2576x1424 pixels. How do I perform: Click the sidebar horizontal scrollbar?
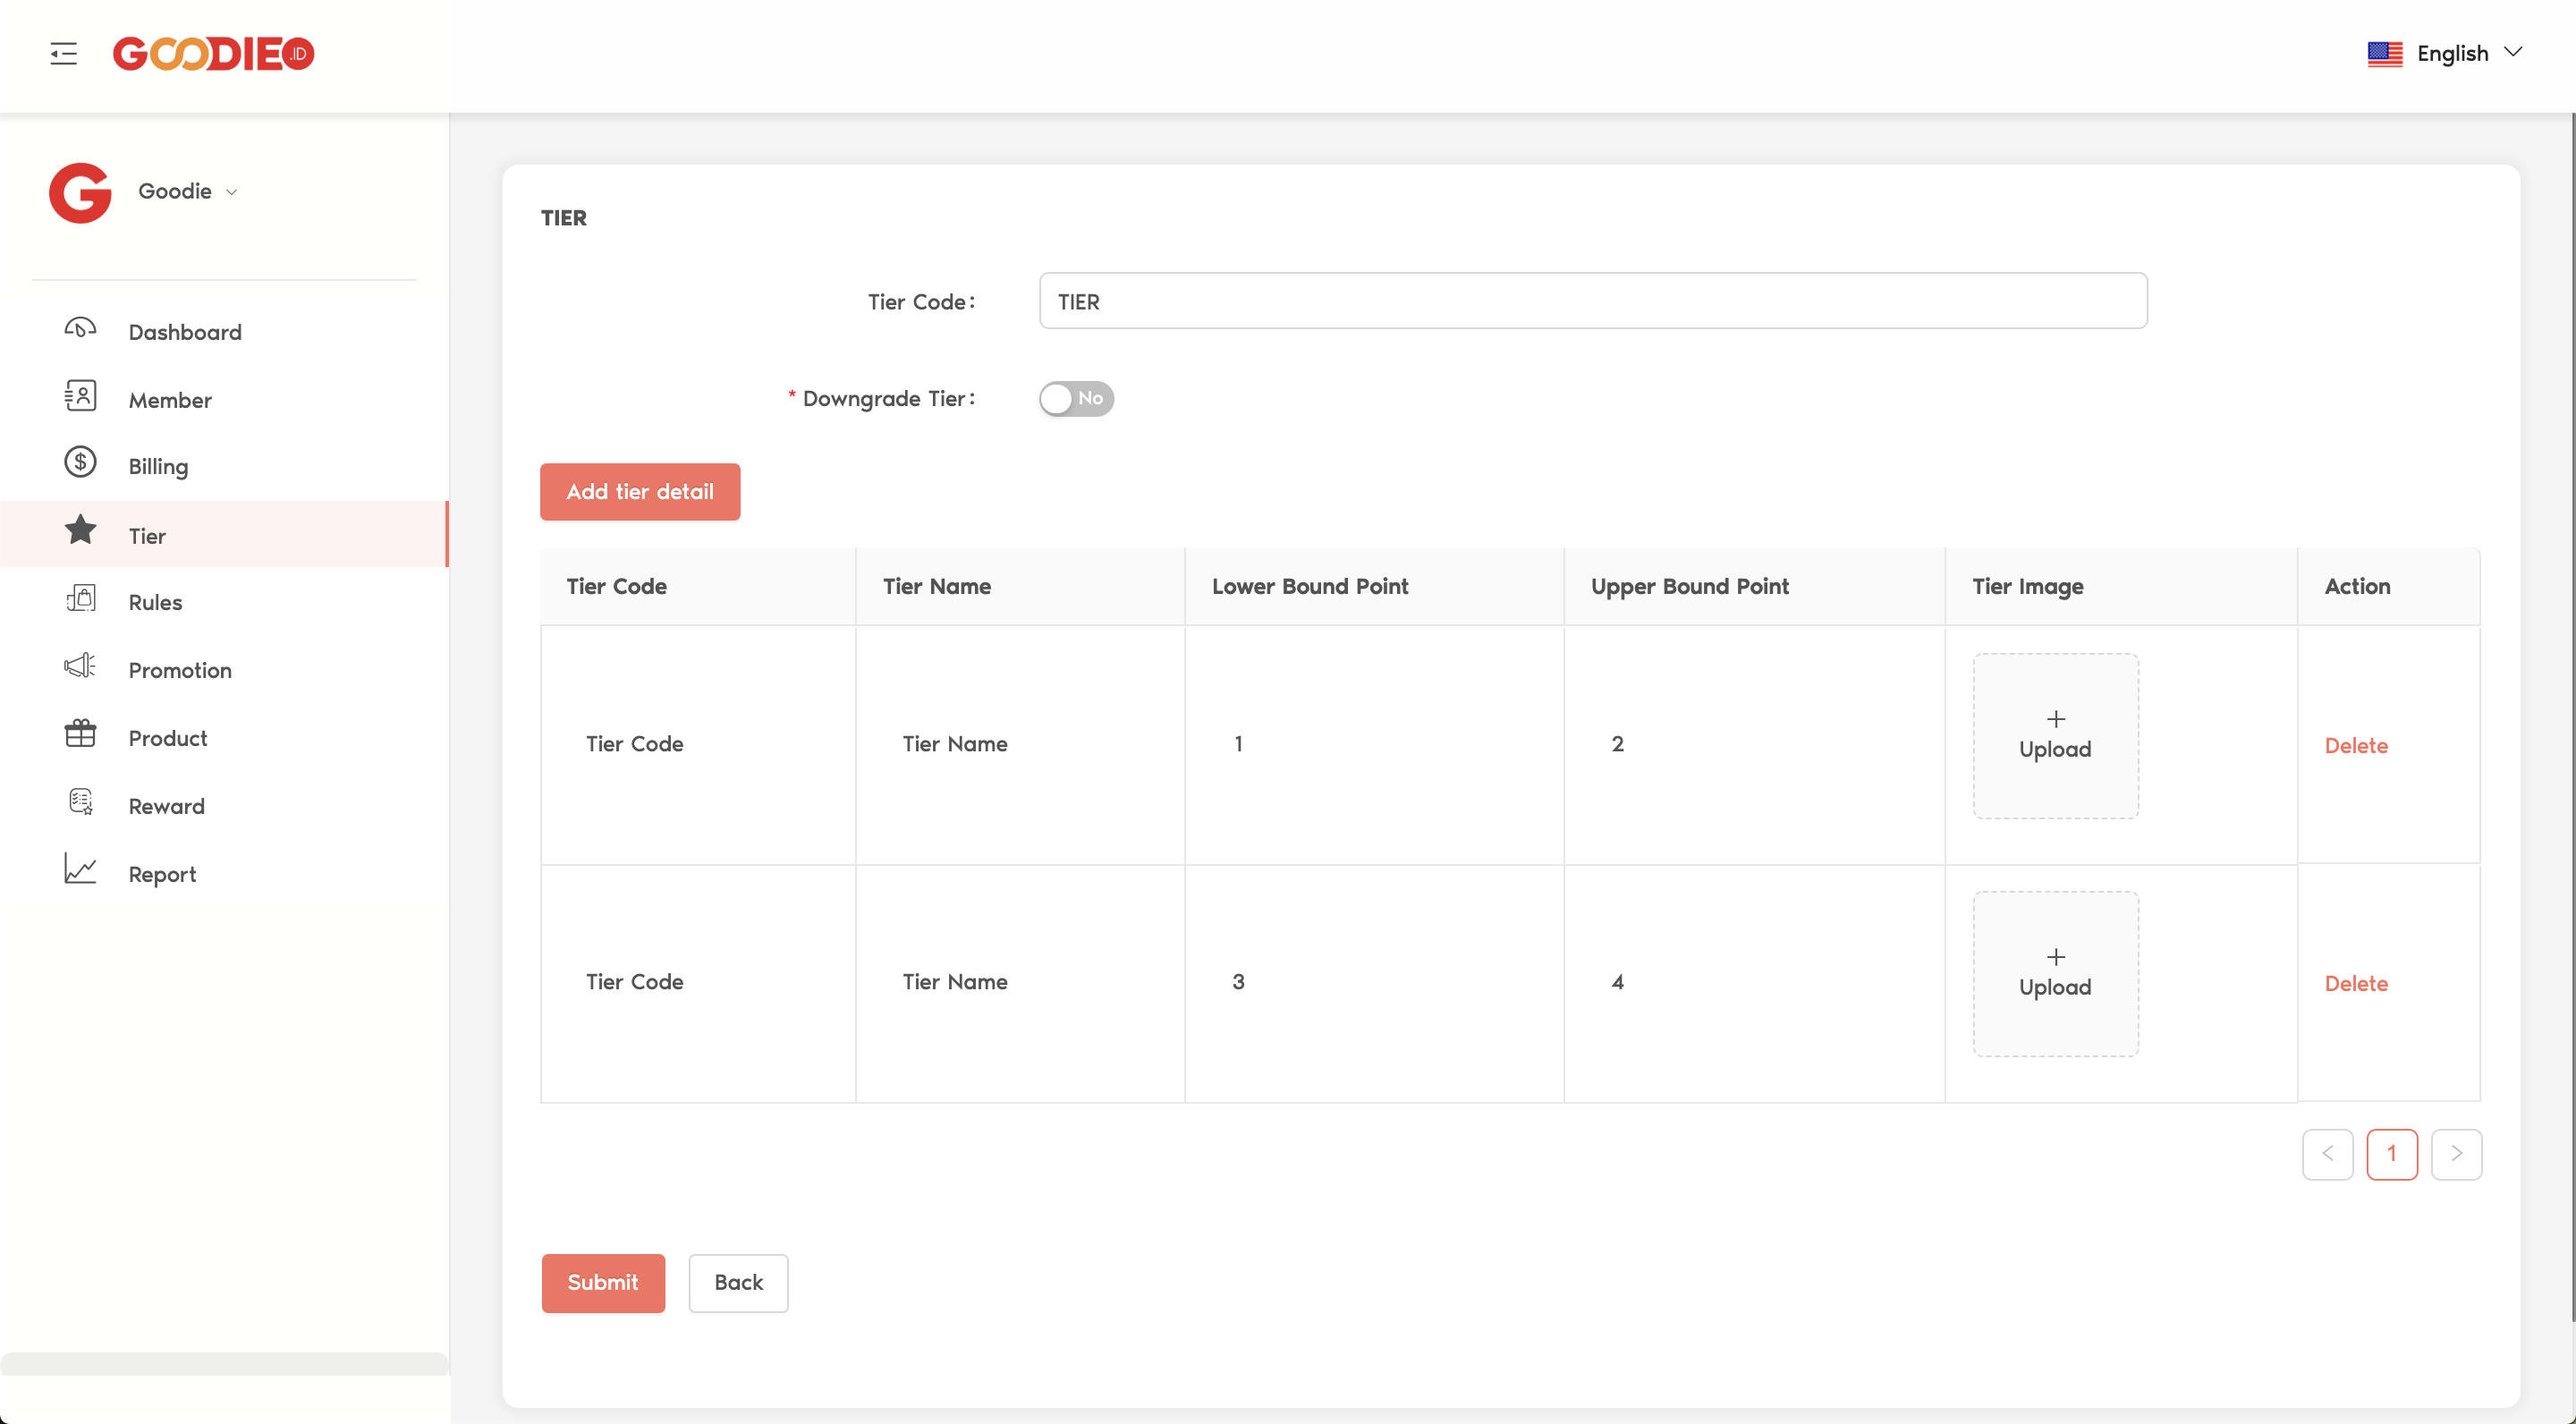224,1364
